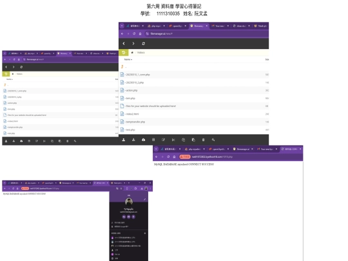Switch to filemanager tab in right MySQL window
The image size is (348, 261).
243,149
